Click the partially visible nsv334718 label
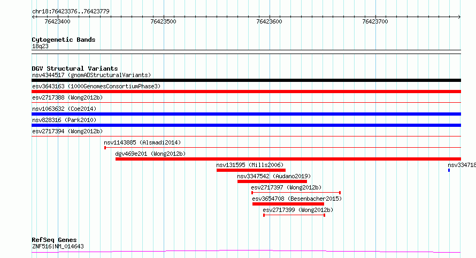This screenshot has height=258, width=476. [x=462, y=165]
